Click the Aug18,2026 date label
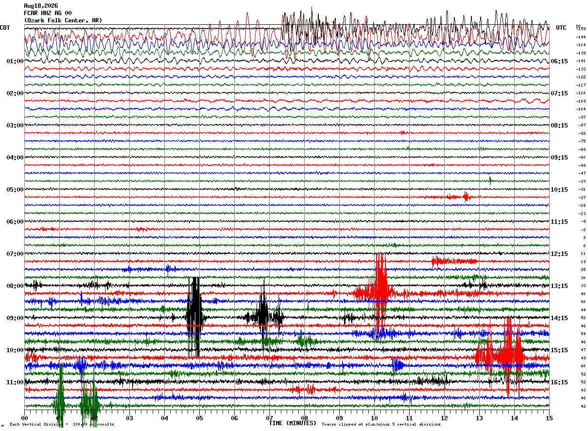Viewport: 588px width, 431px height. [41, 5]
